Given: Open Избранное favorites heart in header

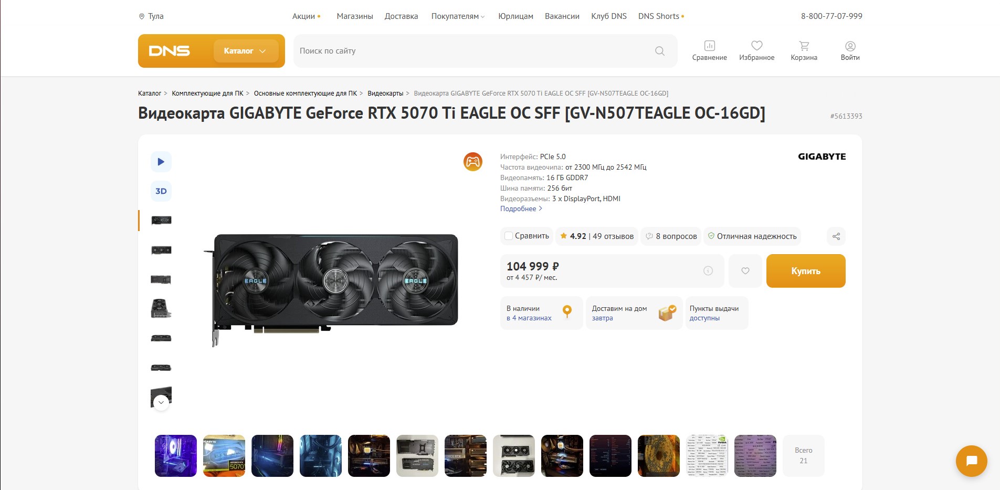Looking at the screenshot, I should (756, 51).
